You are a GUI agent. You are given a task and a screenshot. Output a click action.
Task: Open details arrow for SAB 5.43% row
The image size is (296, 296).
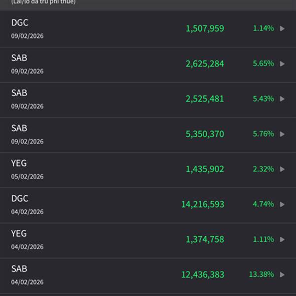click(x=282, y=99)
